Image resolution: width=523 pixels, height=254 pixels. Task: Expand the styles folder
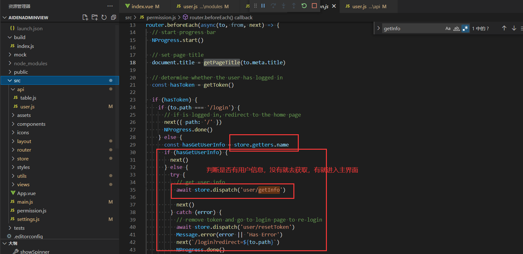[x=23, y=167]
